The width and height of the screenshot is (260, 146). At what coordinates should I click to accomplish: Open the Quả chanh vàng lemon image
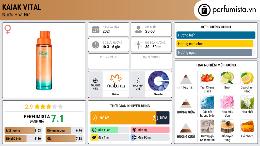(247, 78)
